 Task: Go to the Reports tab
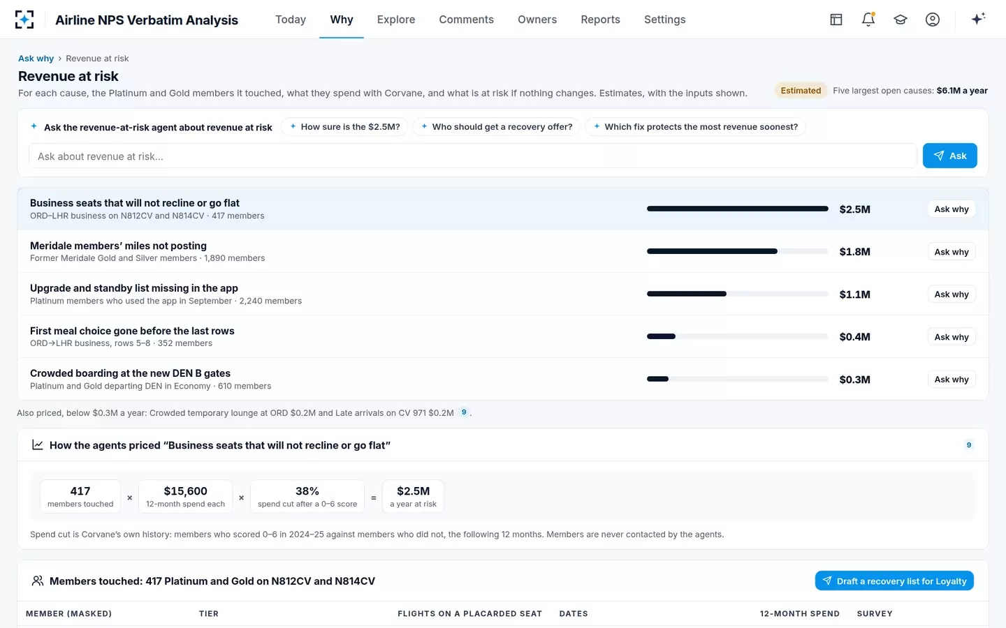[x=600, y=20]
